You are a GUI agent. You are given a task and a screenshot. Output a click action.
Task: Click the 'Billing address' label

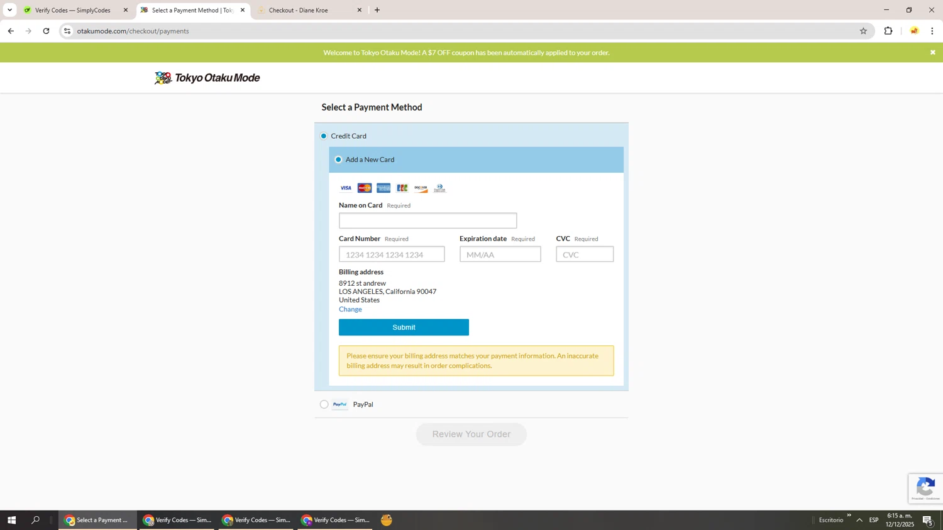[x=361, y=272]
